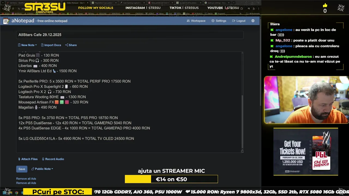Click the '4x PS5 DualSense EDGE' line
This screenshot has width=349, height=196.
pyautogui.click(x=84, y=128)
